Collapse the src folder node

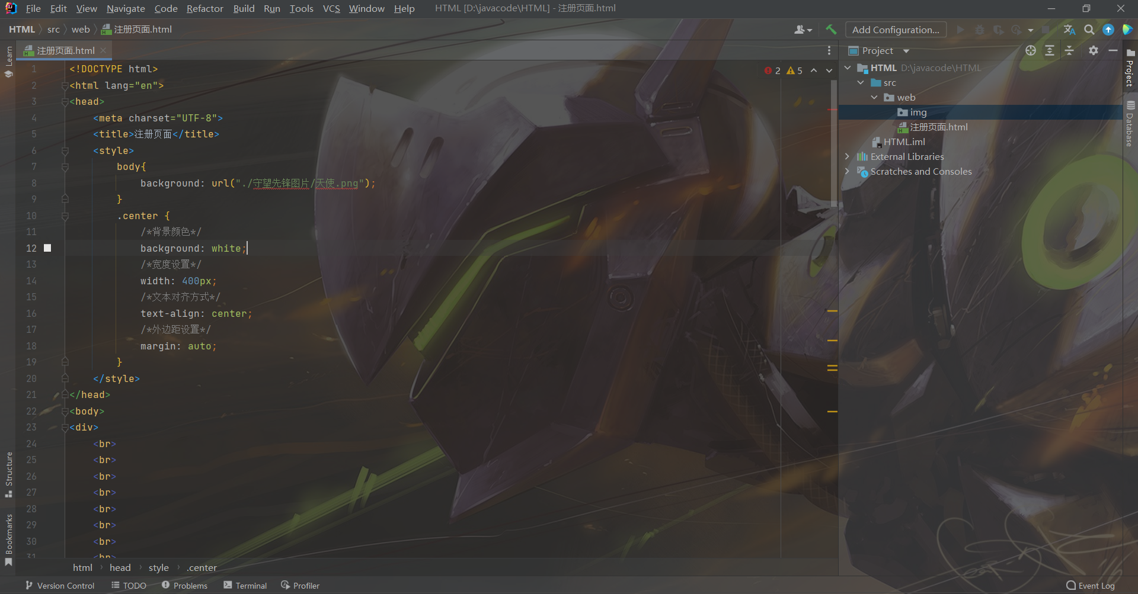[x=861, y=83]
